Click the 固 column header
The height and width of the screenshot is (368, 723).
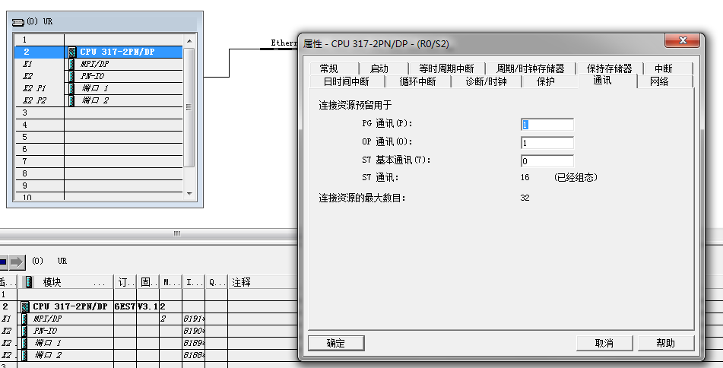click(x=148, y=282)
